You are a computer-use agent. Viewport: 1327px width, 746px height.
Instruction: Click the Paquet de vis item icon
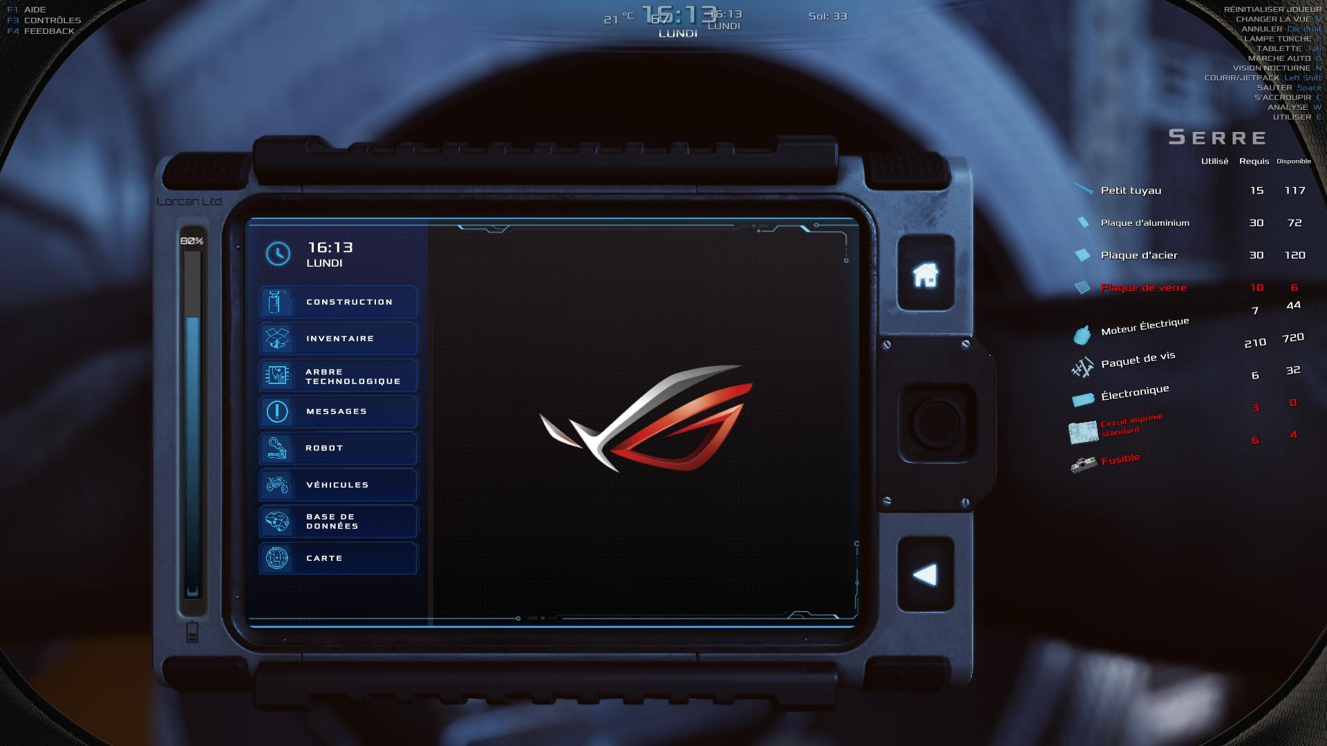tap(1082, 367)
